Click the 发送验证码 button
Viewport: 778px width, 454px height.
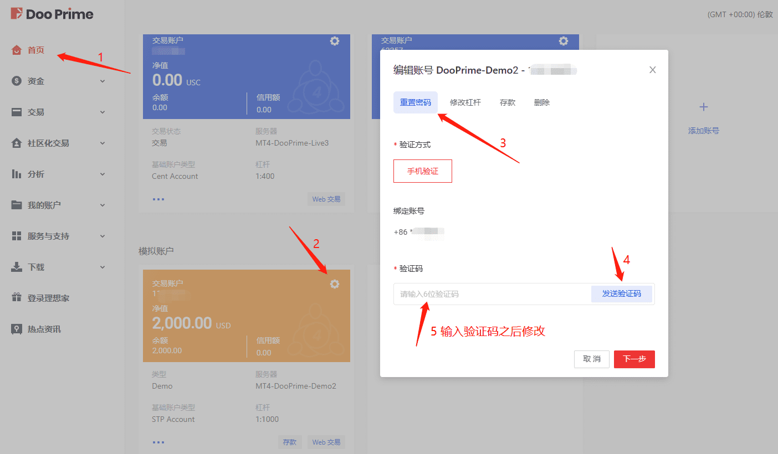[x=621, y=294]
